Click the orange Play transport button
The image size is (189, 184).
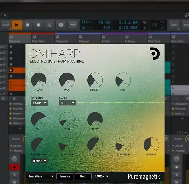pos(17,25)
